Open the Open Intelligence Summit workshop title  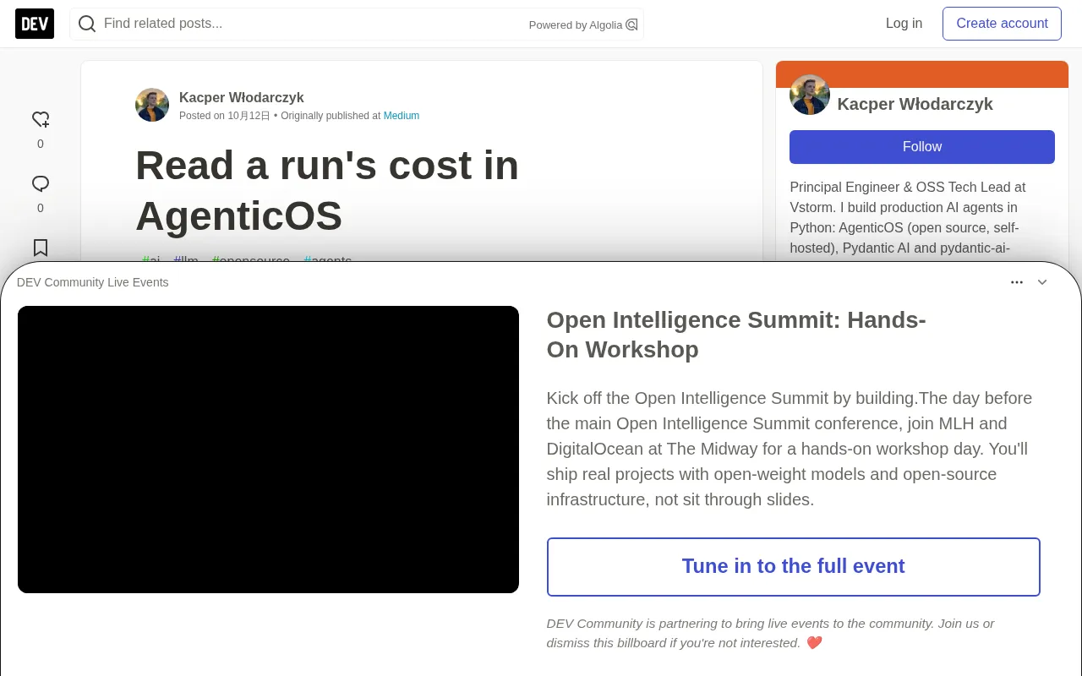click(736, 335)
